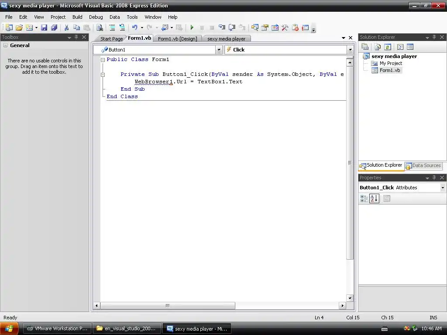The height and width of the screenshot is (335, 447).
Task: Click Refresh icon in Solution Explorer
Action: (x=388, y=47)
